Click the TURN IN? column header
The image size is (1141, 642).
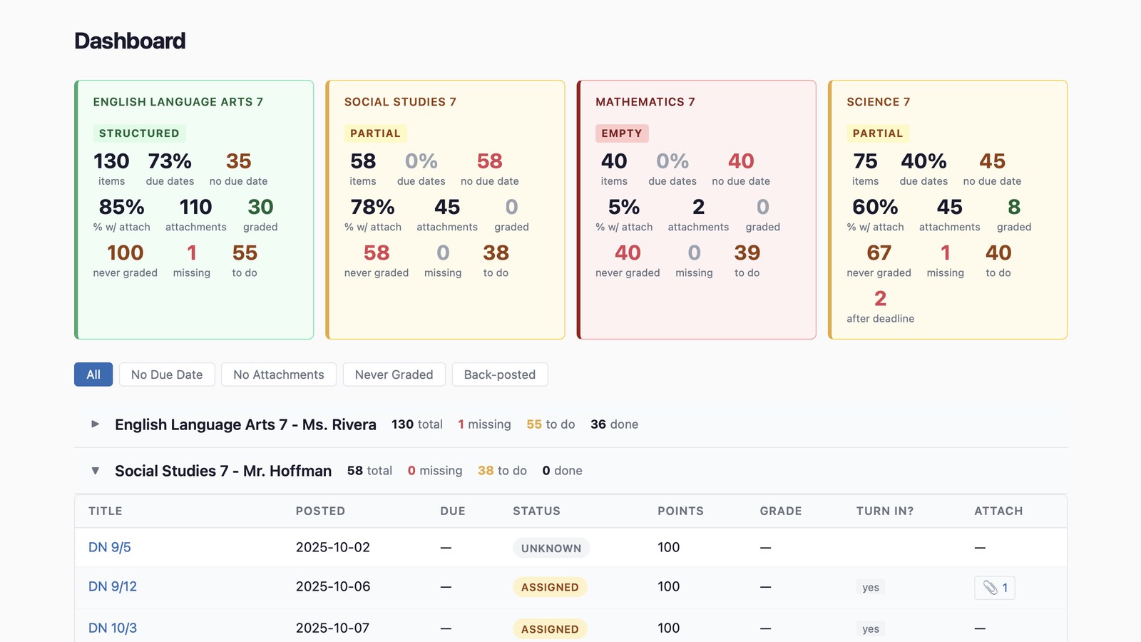coord(885,511)
